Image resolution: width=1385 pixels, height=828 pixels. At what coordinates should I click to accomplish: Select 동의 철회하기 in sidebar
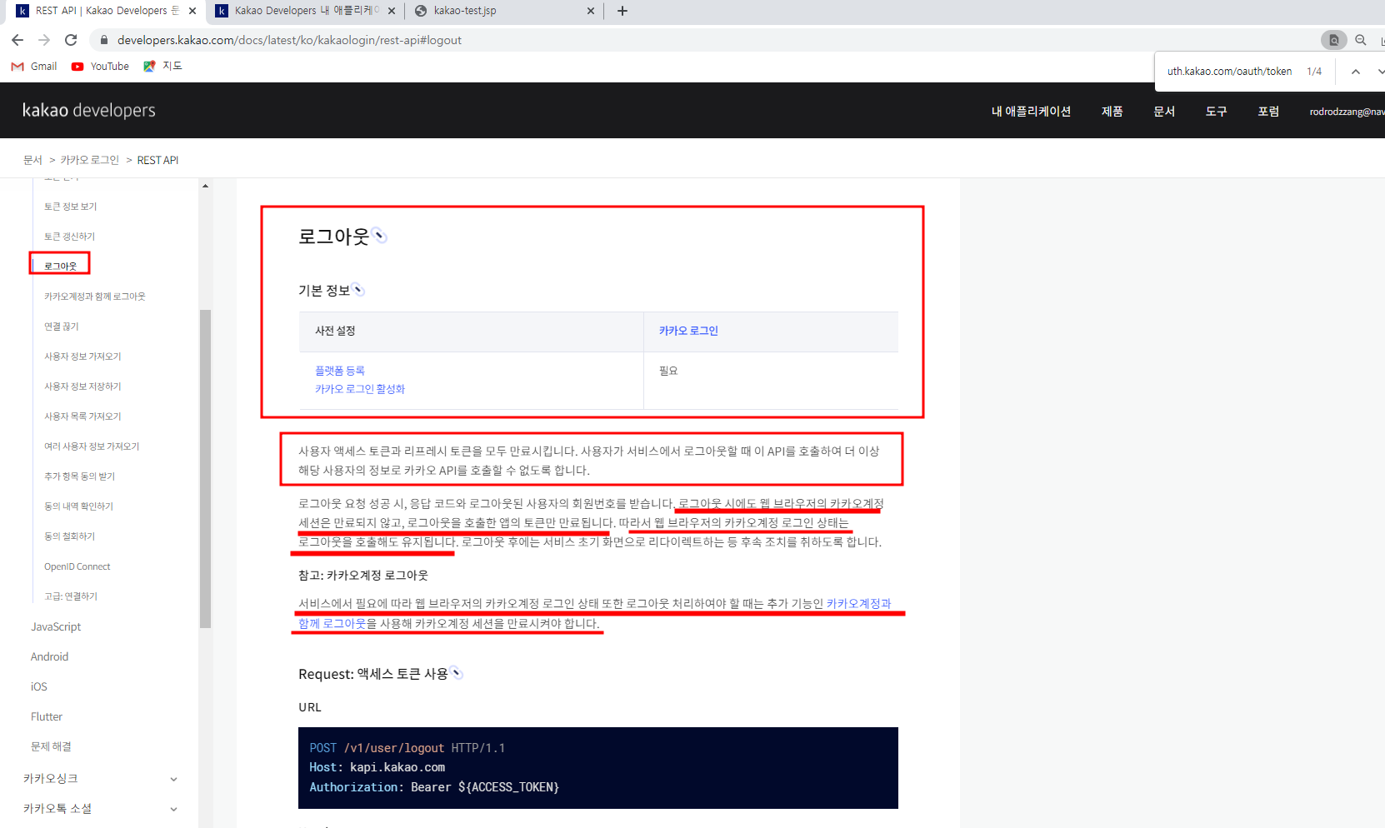(70, 536)
